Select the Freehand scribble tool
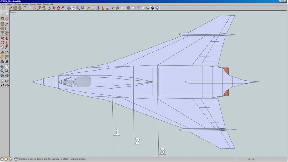288x162 pixels. pyautogui.click(x=7, y=33)
